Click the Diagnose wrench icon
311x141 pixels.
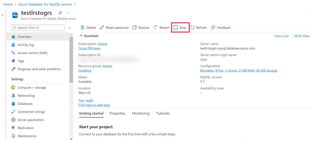pyautogui.click(x=13, y=69)
